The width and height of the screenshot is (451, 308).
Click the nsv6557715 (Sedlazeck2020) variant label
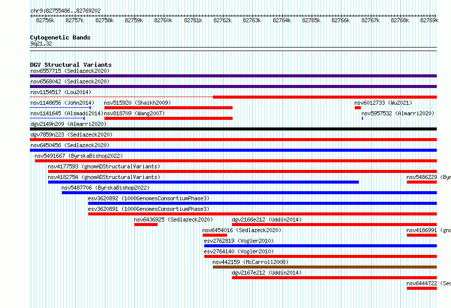point(70,71)
